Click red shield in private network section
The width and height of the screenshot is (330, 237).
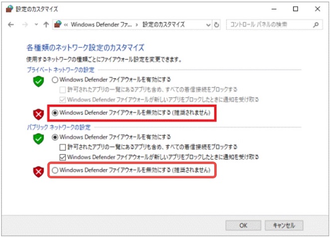click(x=38, y=114)
